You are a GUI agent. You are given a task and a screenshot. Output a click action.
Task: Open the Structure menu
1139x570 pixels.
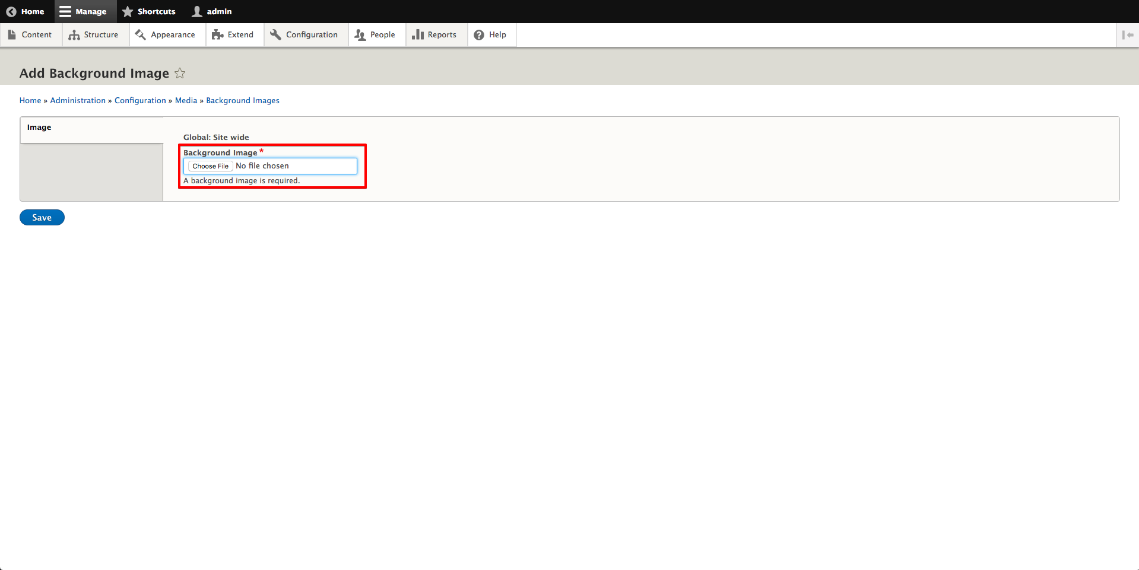coord(94,35)
